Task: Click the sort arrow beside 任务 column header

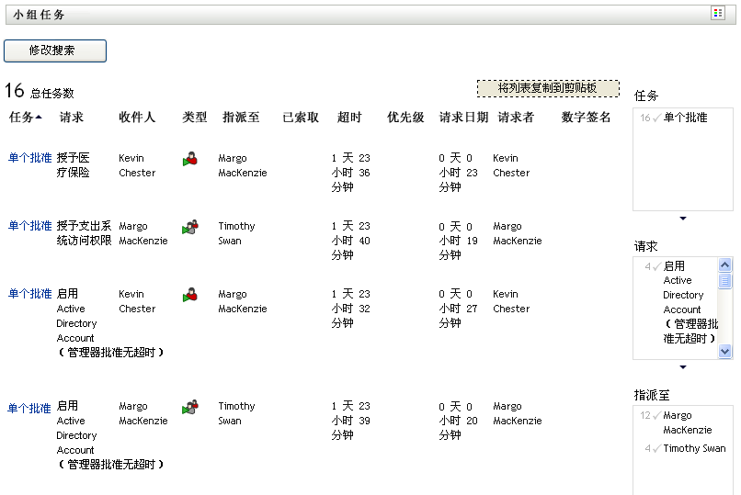Action: (39, 118)
